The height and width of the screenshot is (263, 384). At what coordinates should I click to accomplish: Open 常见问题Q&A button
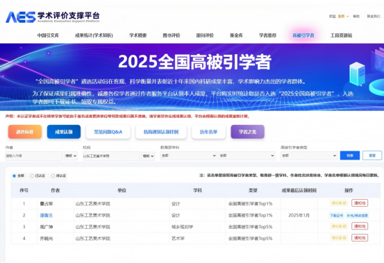tap(108, 132)
